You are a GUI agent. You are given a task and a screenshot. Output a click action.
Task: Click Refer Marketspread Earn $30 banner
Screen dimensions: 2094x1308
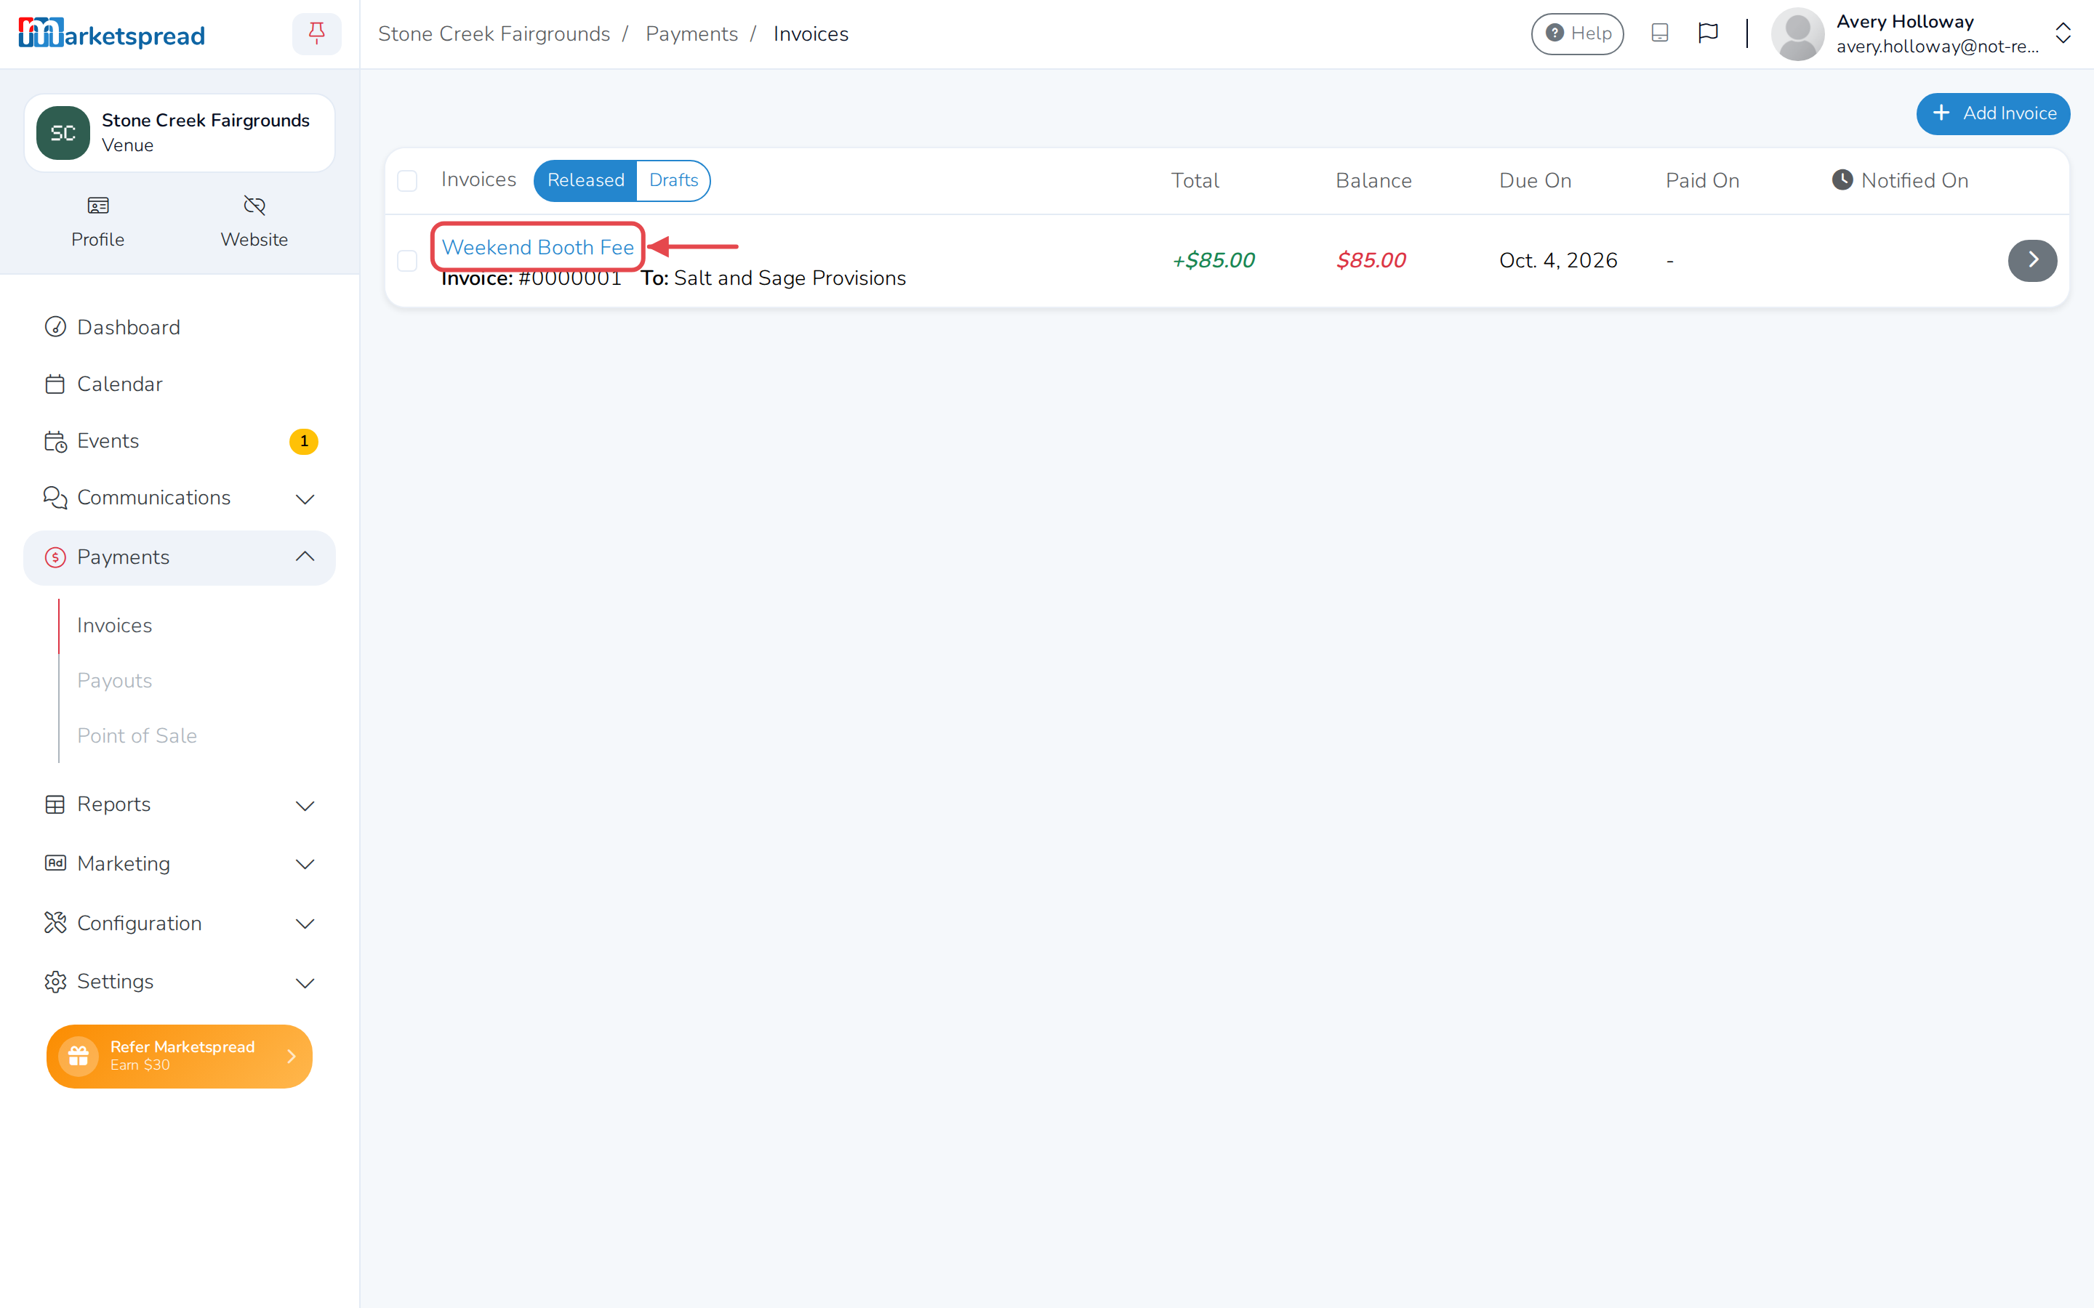pos(179,1057)
